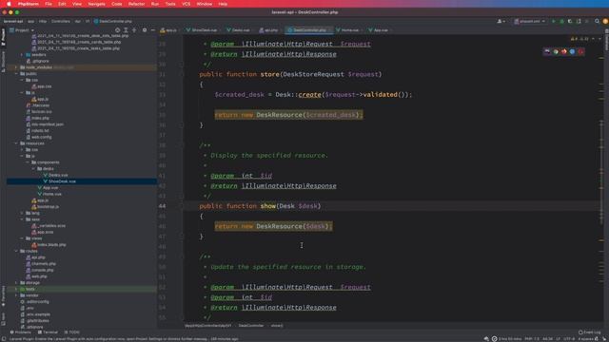Open file in Firefox browser icon

click(x=564, y=51)
